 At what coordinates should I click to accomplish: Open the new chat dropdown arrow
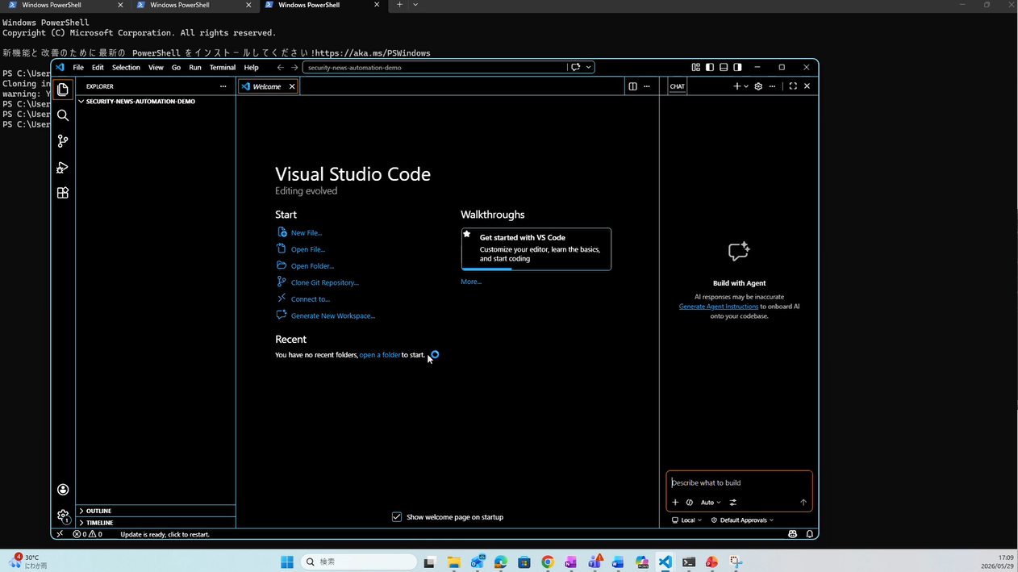[x=746, y=86]
